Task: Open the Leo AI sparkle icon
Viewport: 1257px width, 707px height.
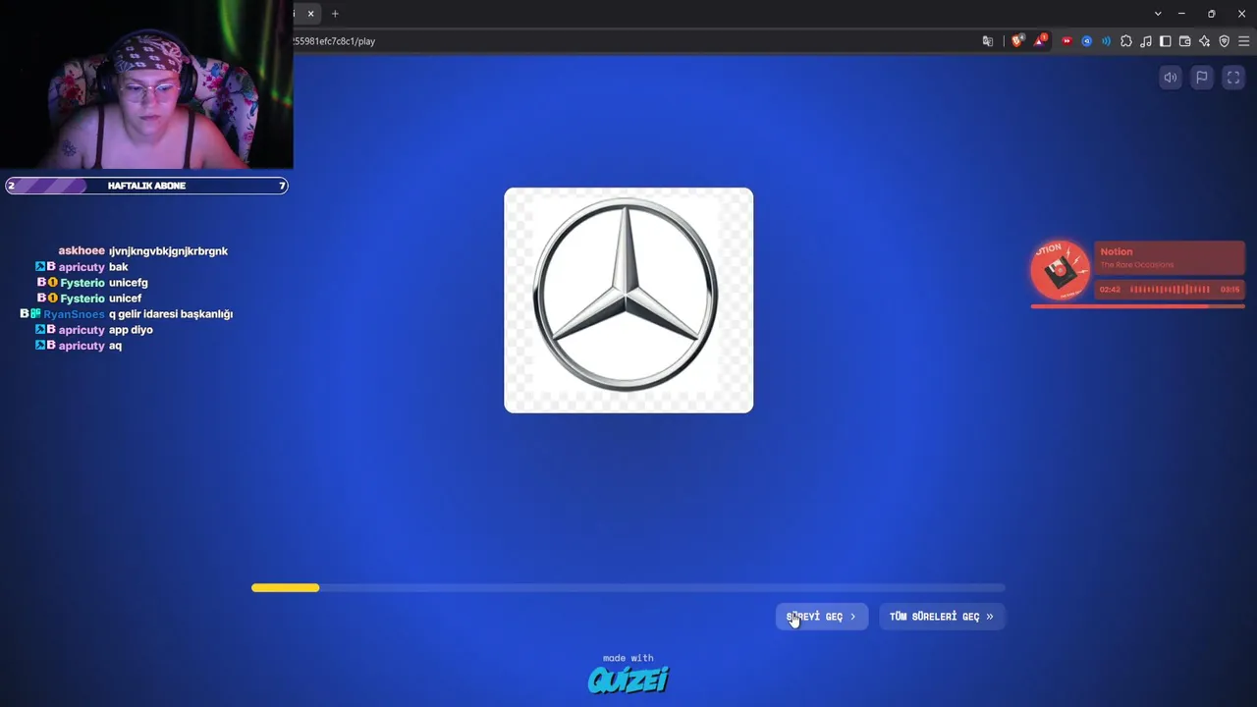Action: (x=1205, y=41)
